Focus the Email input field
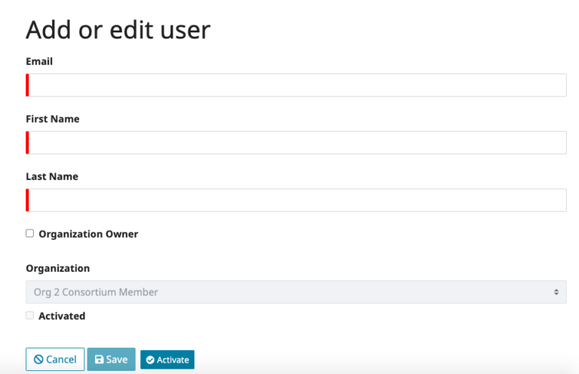Image resolution: width=579 pixels, height=374 pixels. (x=296, y=85)
